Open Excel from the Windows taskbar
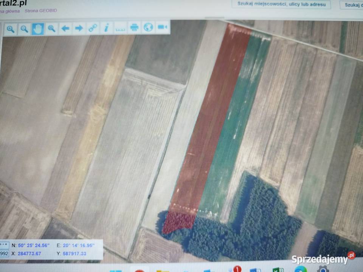The width and height of the screenshot is (363, 272). pos(278,270)
